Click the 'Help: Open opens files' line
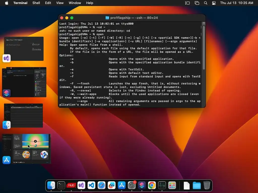This screenshot has height=193, width=258. tap(91, 45)
